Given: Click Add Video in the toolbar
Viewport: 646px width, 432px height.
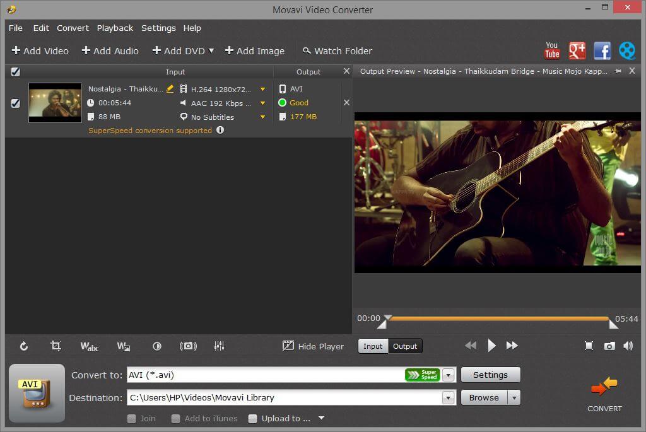Looking at the screenshot, I should 40,51.
